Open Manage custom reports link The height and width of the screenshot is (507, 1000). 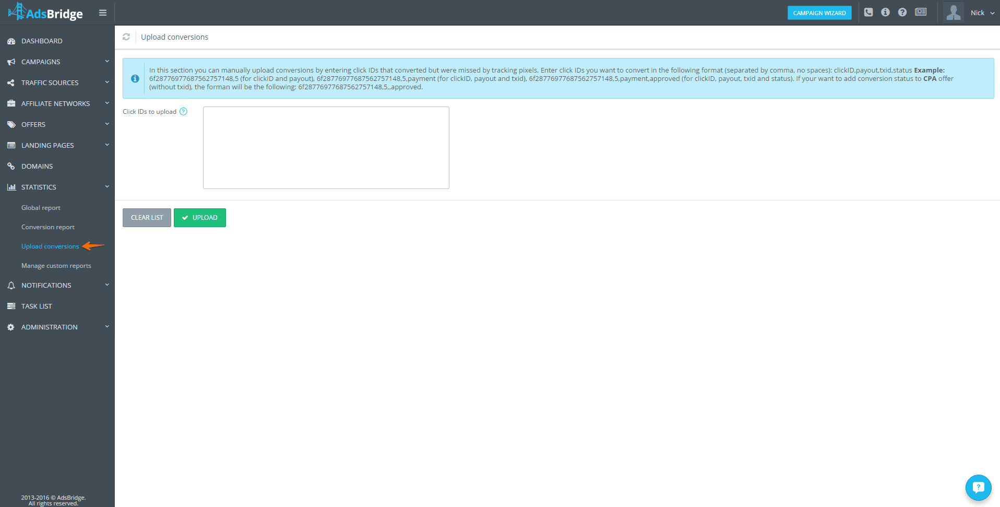click(x=56, y=266)
